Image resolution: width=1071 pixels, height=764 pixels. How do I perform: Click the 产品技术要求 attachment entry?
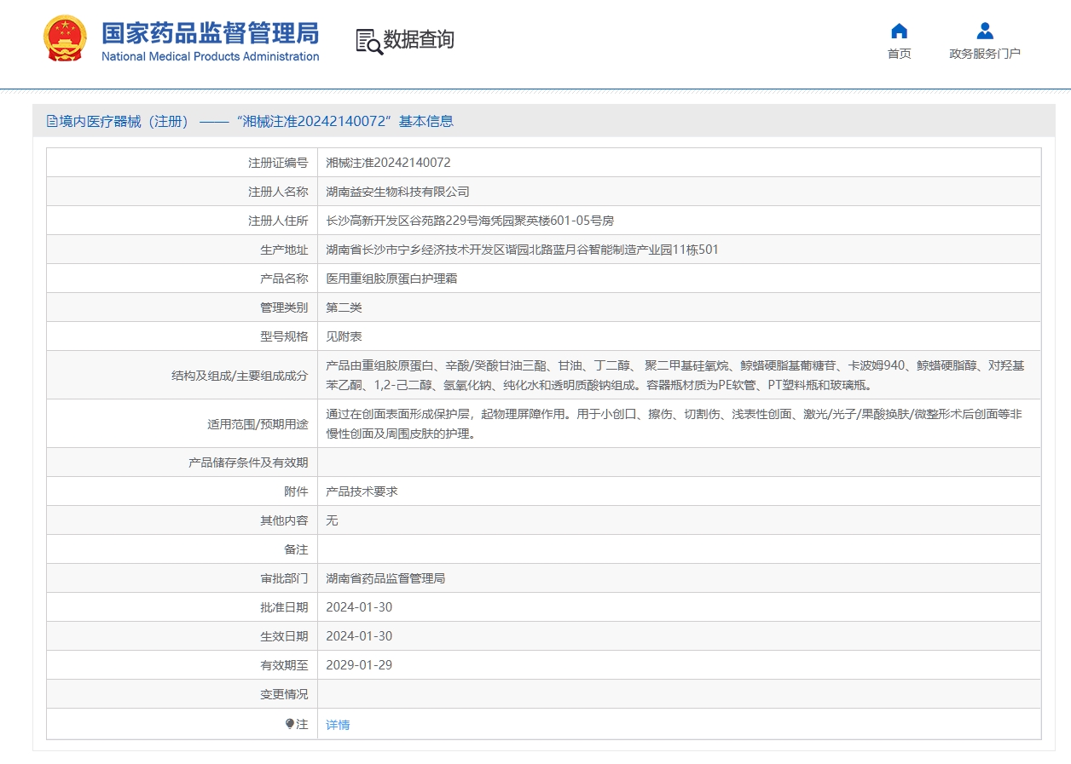[362, 491]
